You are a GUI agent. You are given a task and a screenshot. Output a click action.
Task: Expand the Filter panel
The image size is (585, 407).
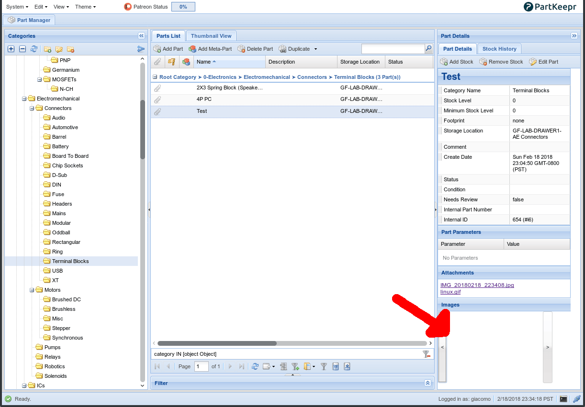point(427,383)
